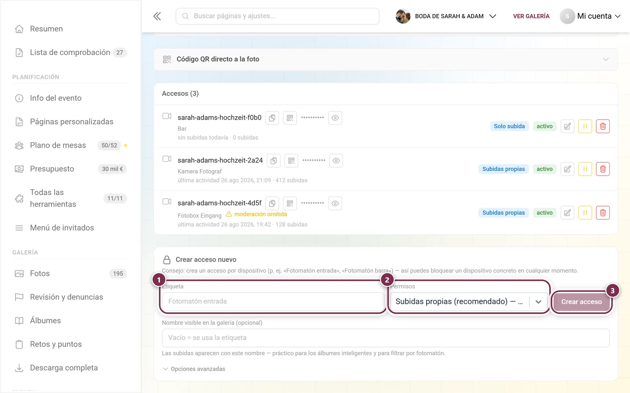This screenshot has width=630, height=393.
Task: Click the Crear acceso button
Action: 581,302
